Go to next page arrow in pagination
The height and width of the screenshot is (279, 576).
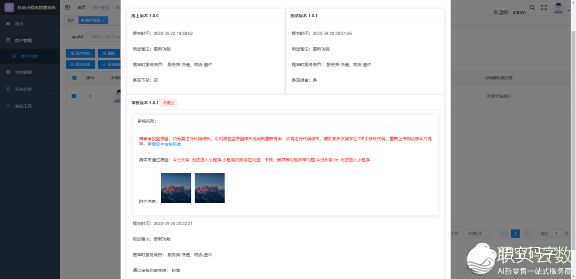coord(527,234)
